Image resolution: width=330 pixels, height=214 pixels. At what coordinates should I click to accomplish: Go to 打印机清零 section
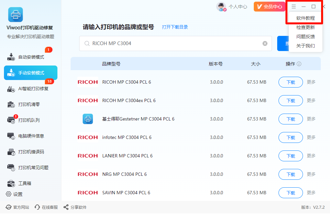coord(30,104)
